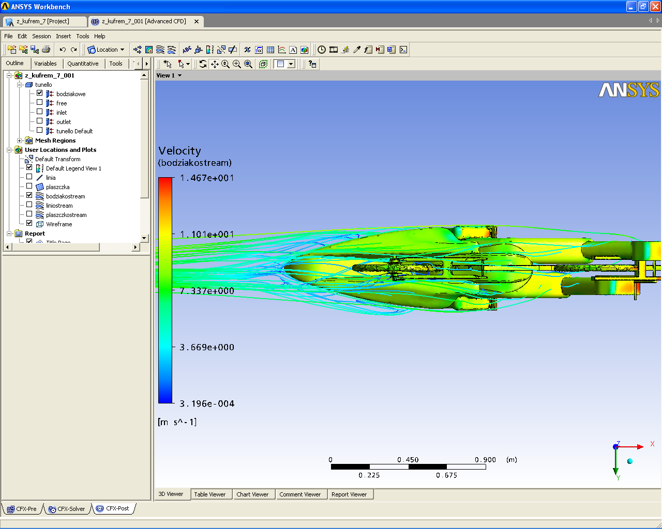
Task: Open the Location dropdown
Action: [x=107, y=50]
